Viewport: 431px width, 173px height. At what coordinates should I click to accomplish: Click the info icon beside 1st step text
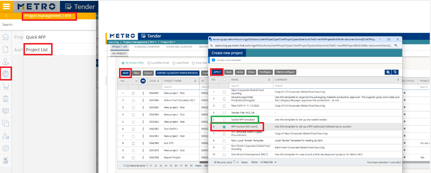click(214, 60)
